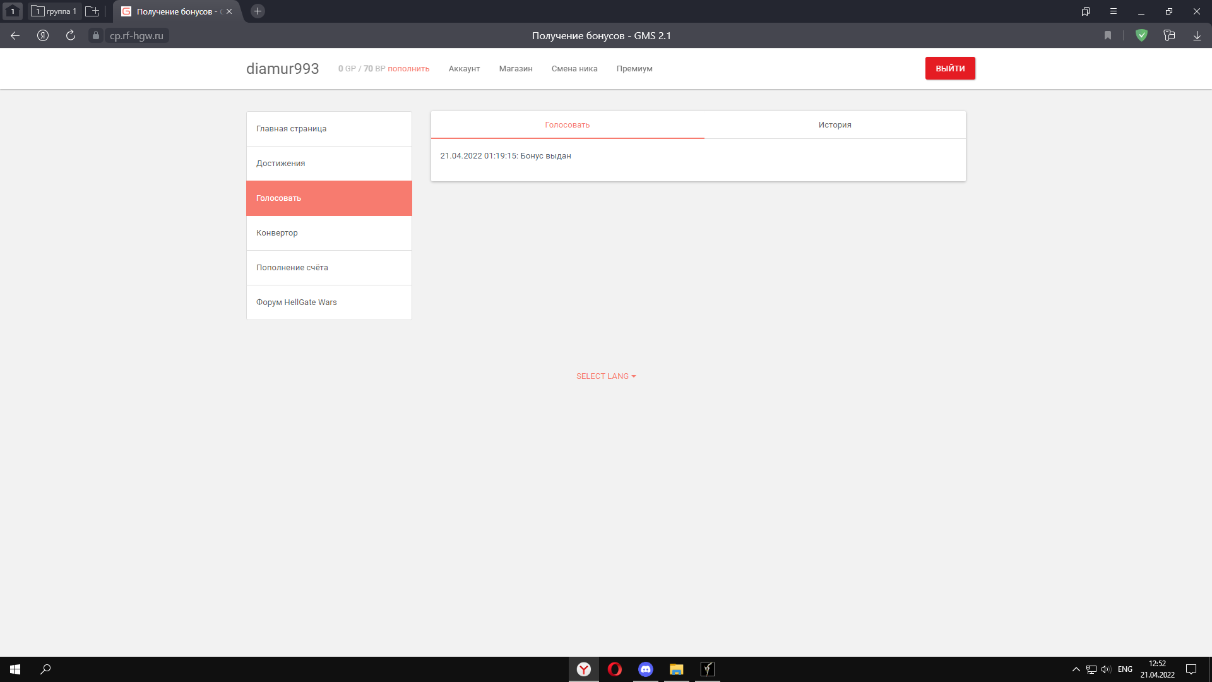Open the browser hamburger menu

click(1114, 11)
